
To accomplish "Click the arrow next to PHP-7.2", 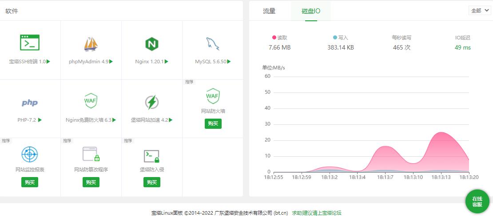I will (40, 120).
